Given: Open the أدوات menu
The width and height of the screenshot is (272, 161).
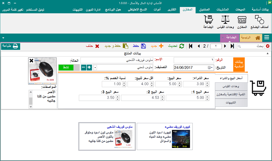Looking at the screenshot, I should pyautogui.click(x=157, y=10).
